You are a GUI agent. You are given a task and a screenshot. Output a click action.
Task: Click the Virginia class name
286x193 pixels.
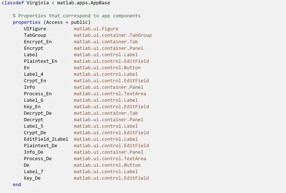click(38, 3)
